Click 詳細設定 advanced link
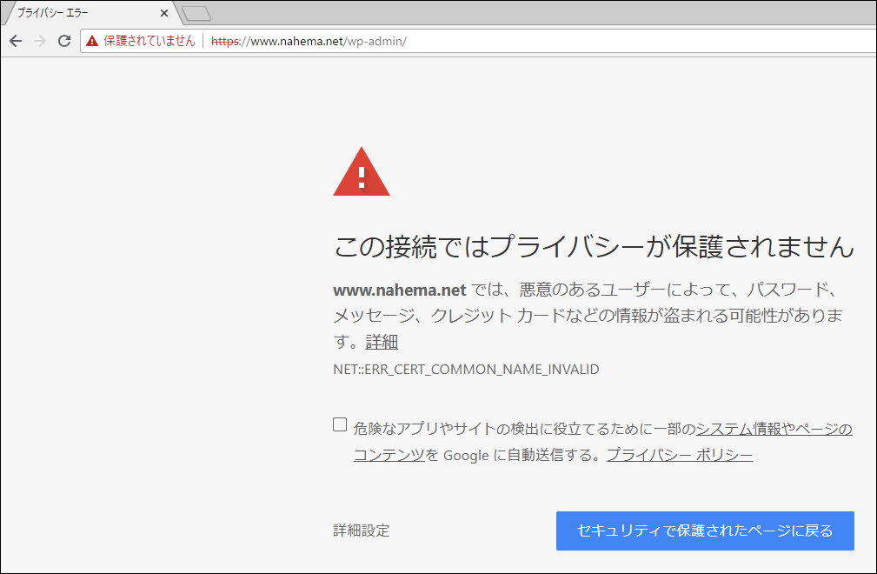 362,531
